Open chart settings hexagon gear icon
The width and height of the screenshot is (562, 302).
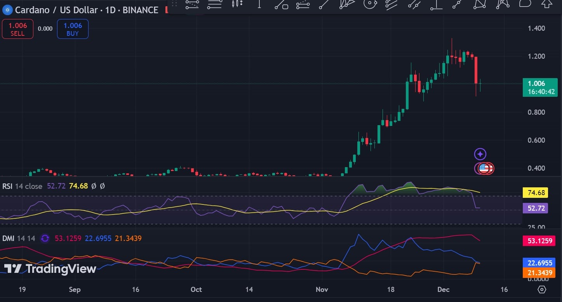pos(542,290)
